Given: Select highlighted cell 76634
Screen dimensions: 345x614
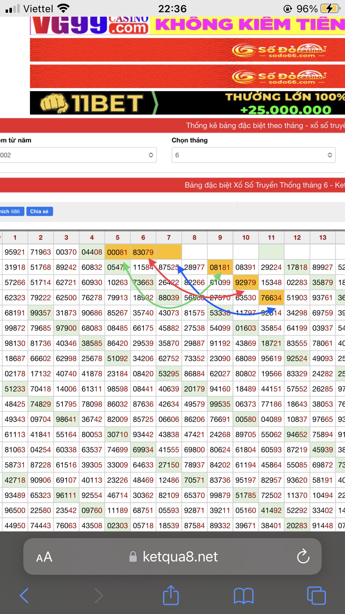Looking at the screenshot, I should [x=271, y=298].
